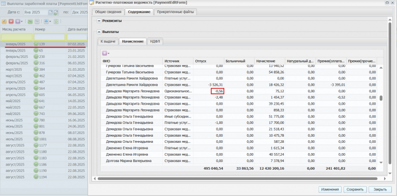This screenshot has width=397, height=196.
Task: Click the green status icon of payment 65
Action: [x=36, y=50]
